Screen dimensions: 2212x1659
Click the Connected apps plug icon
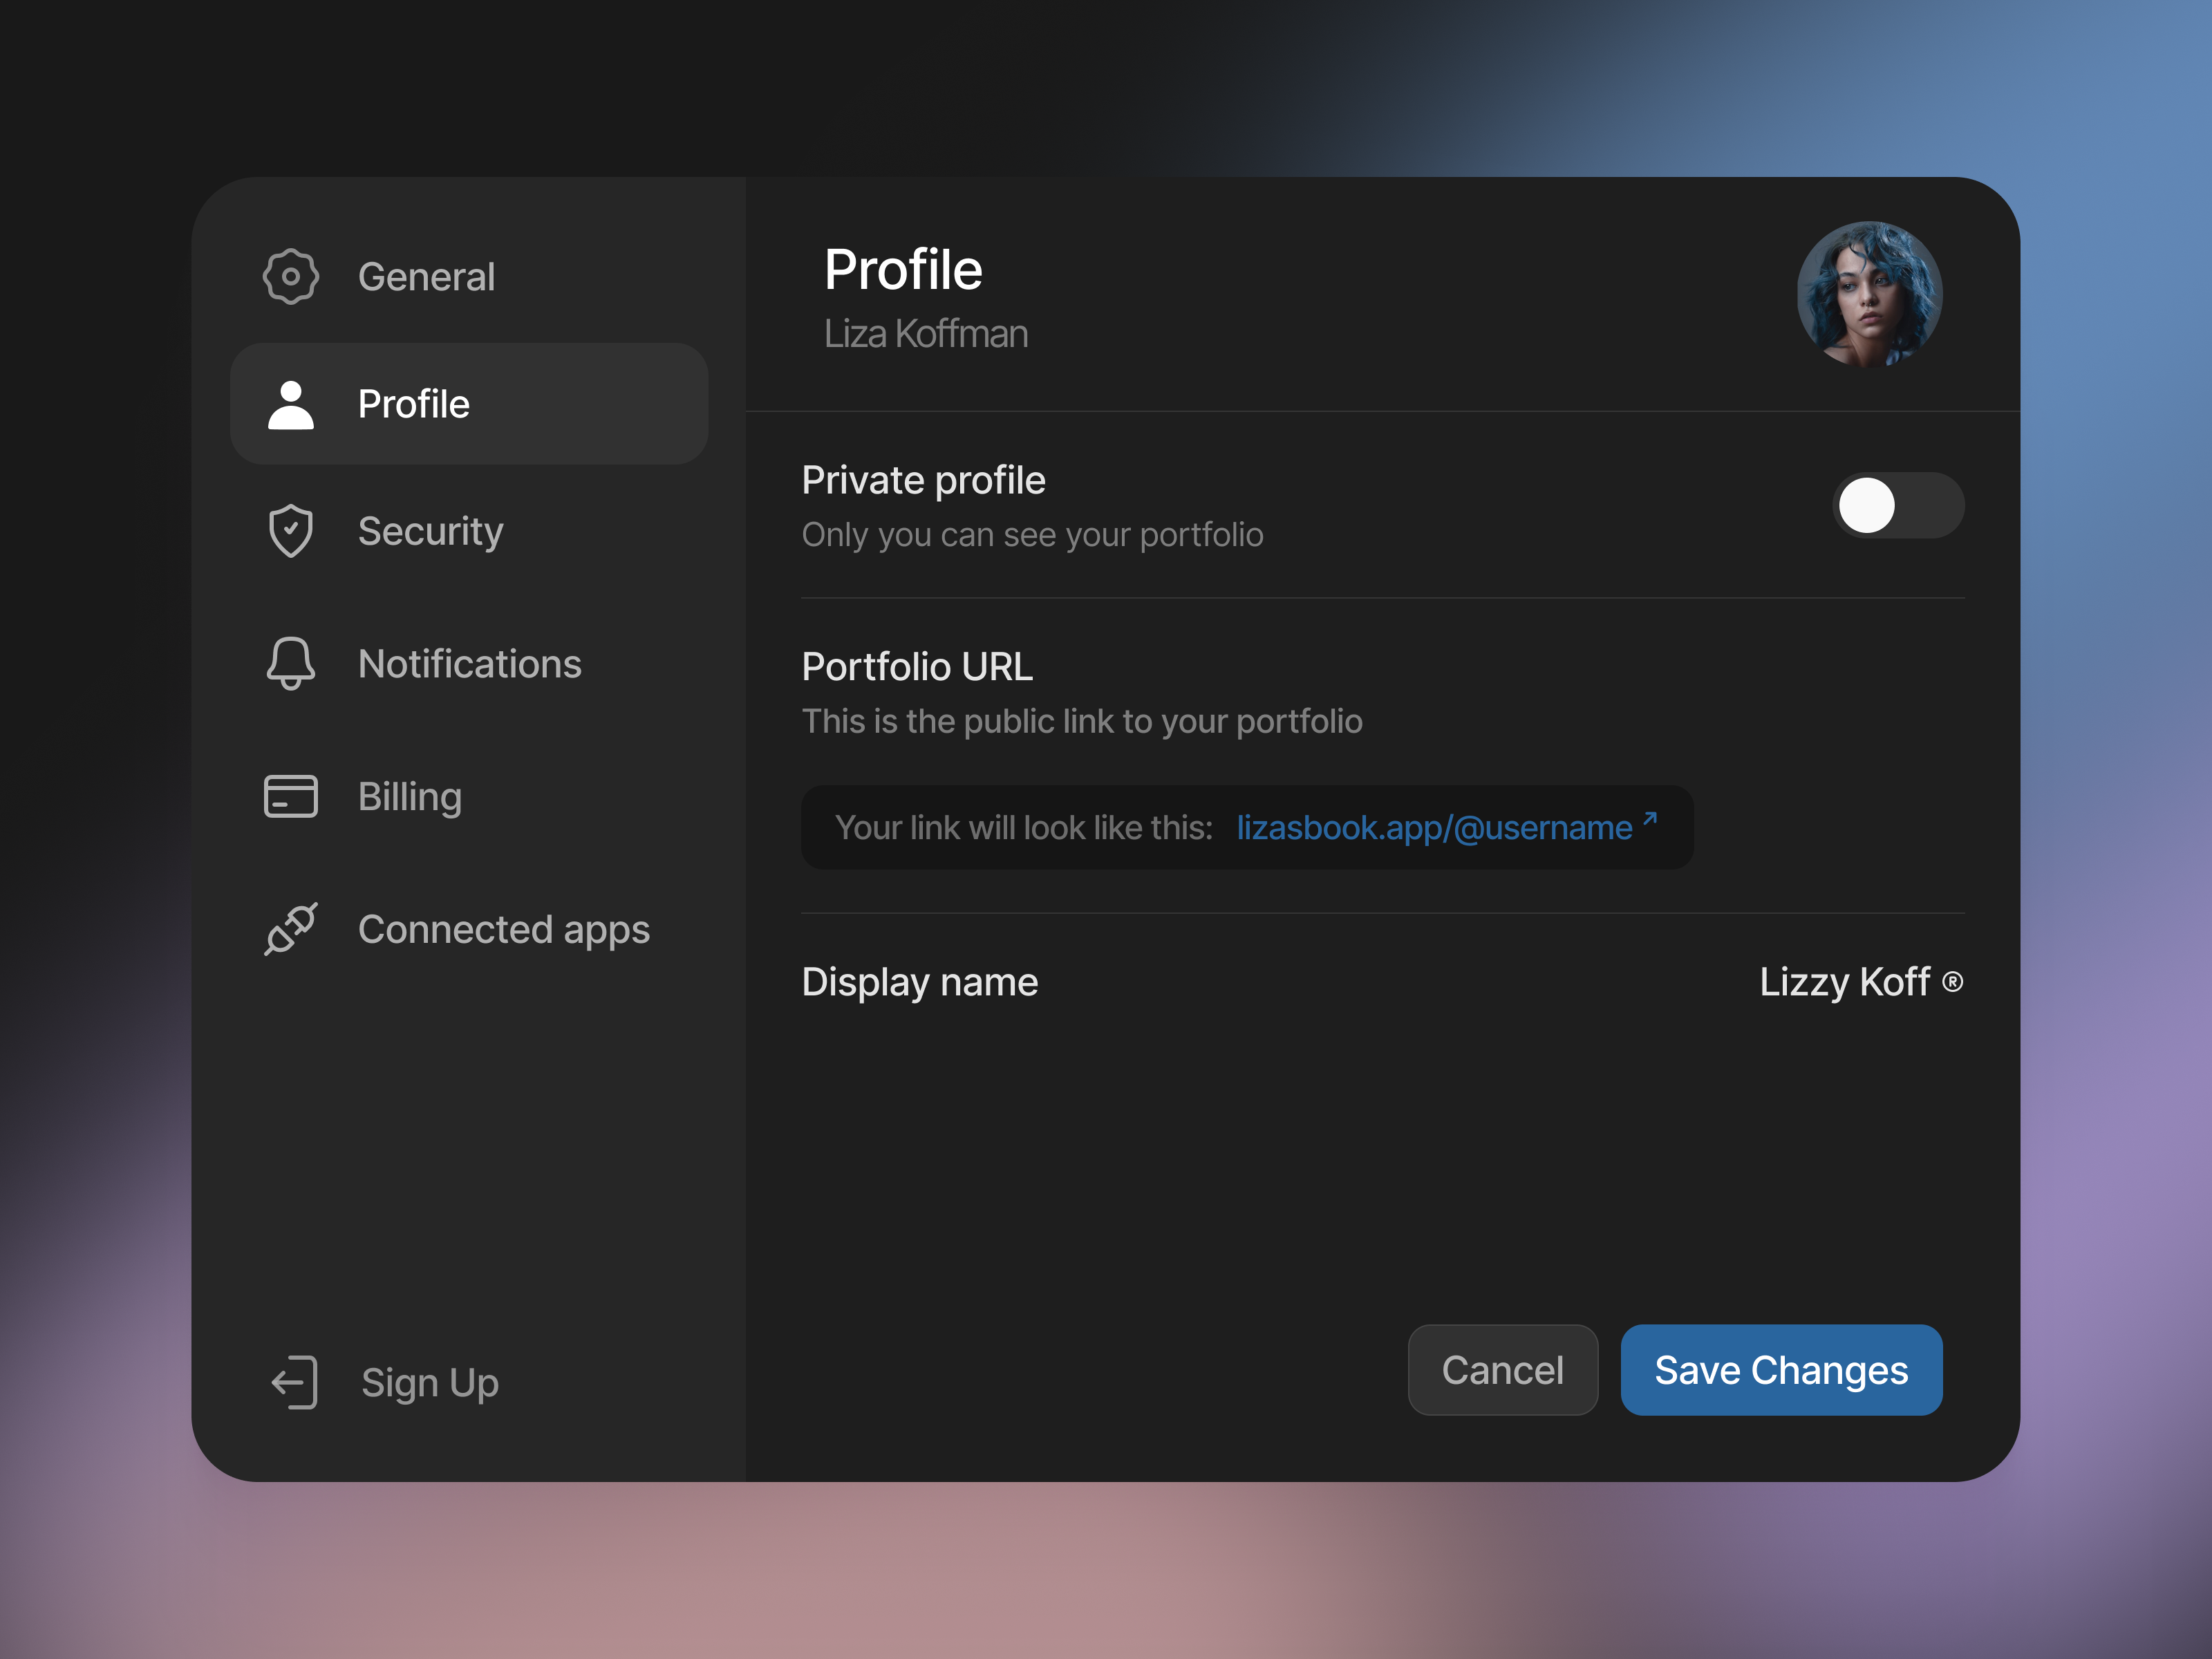[x=290, y=929]
